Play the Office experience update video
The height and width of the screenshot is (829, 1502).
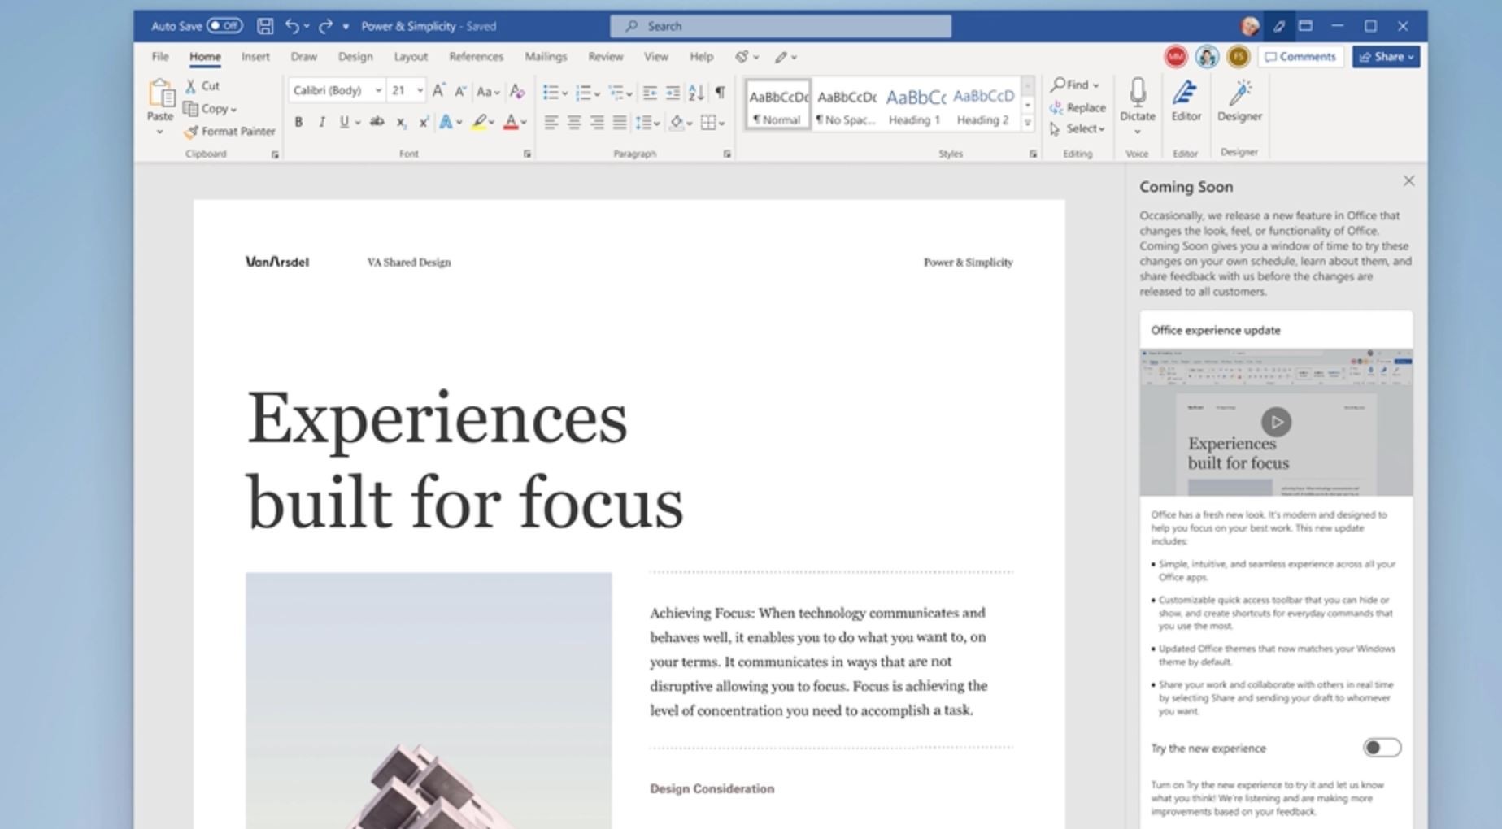pyautogui.click(x=1276, y=422)
